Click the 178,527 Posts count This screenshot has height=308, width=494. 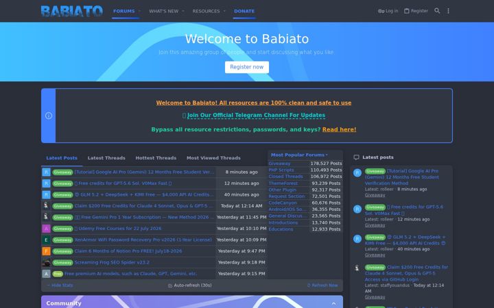(x=326, y=164)
